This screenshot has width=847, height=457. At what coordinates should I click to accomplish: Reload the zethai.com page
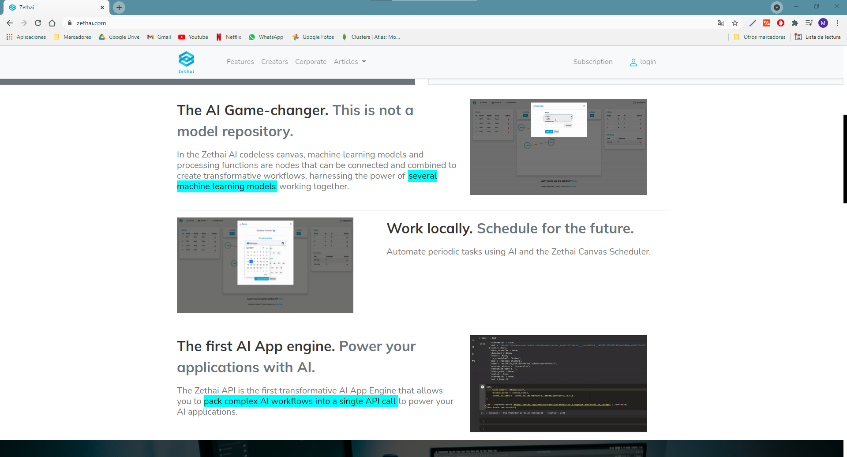(x=38, y=23)
